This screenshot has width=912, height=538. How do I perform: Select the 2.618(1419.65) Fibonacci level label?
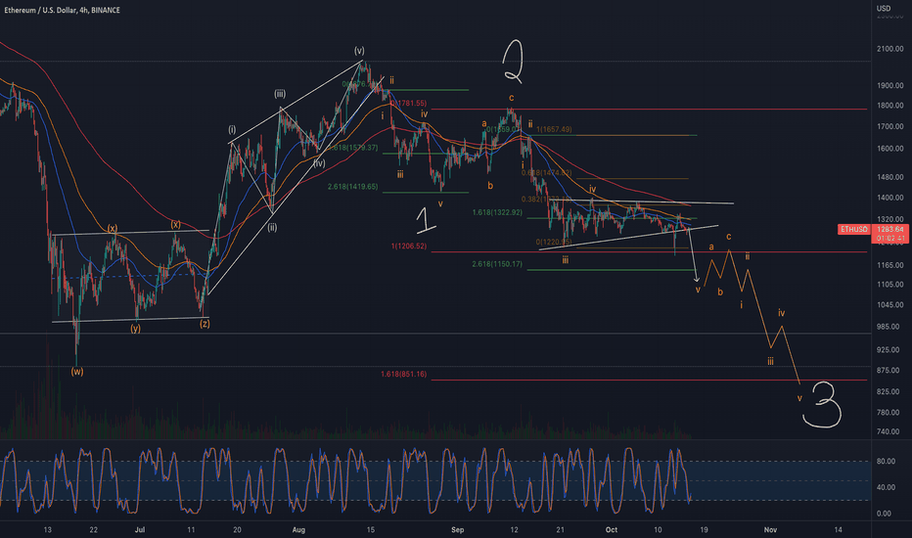pyautogui.click(x=352, y=187)
